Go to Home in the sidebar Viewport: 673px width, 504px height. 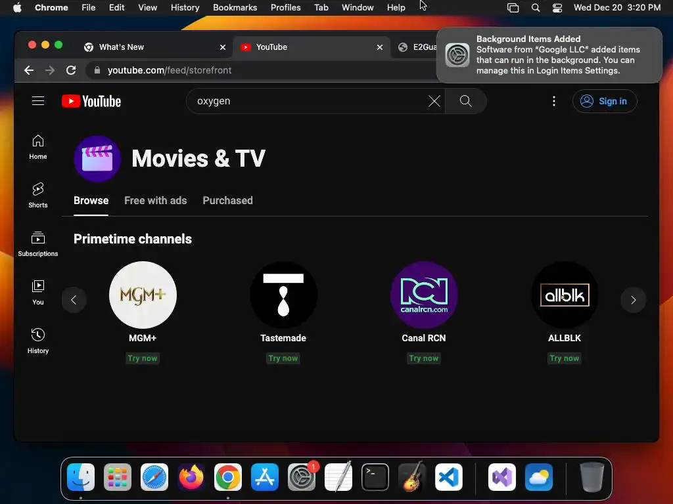37,147
